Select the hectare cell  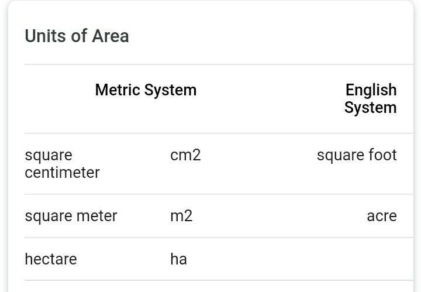pos(51,259)
